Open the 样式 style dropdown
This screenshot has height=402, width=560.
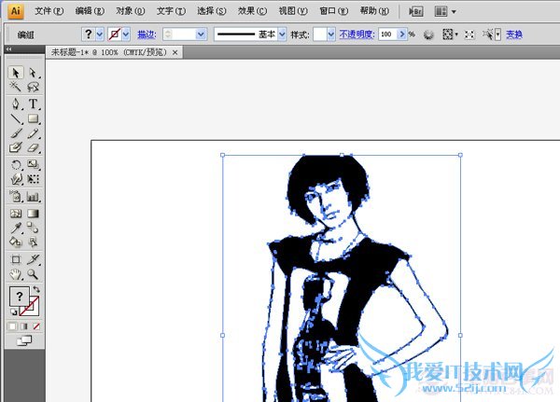331,35
